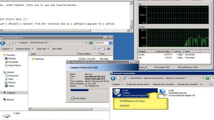The image size is (214, 120).
Task: Click Diagnose this connection
Action: 164,84
